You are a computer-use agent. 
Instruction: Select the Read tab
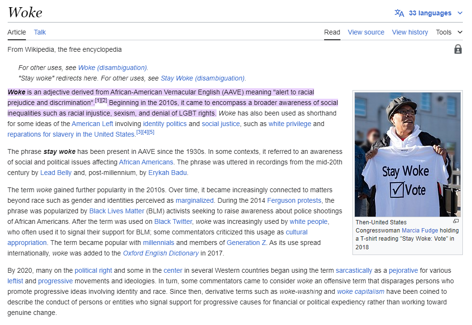click(x=332, y=32)
